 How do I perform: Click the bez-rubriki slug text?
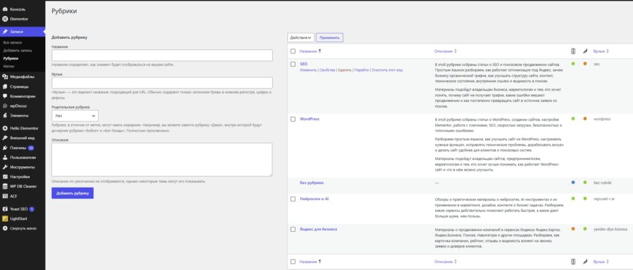(x=603, y=182)
